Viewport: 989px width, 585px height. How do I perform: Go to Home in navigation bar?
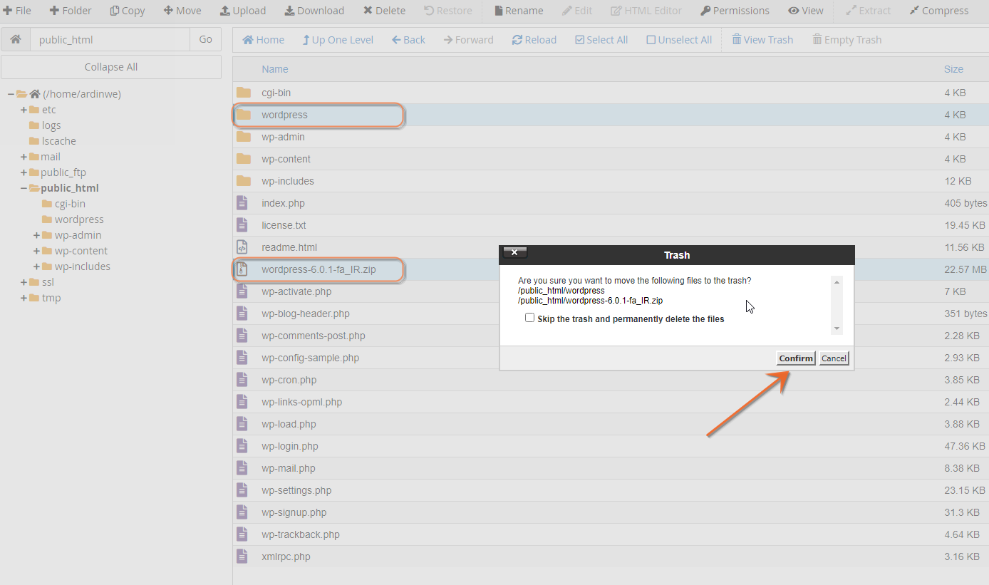point(263,40)
